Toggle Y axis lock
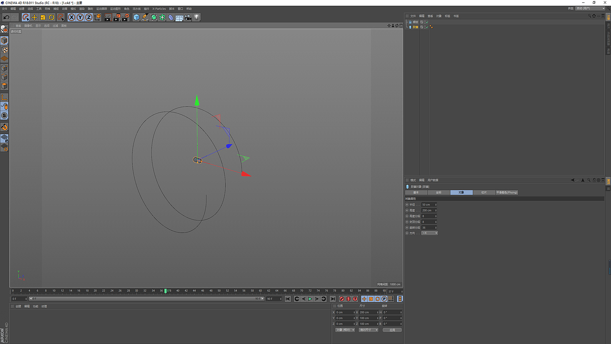Image resolution: width=611 pixels, height=344 pixels. (x=80, y=17)
